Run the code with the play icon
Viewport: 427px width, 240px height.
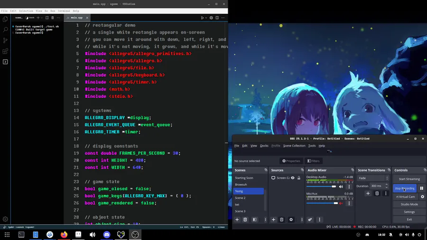tap(202, 18)
